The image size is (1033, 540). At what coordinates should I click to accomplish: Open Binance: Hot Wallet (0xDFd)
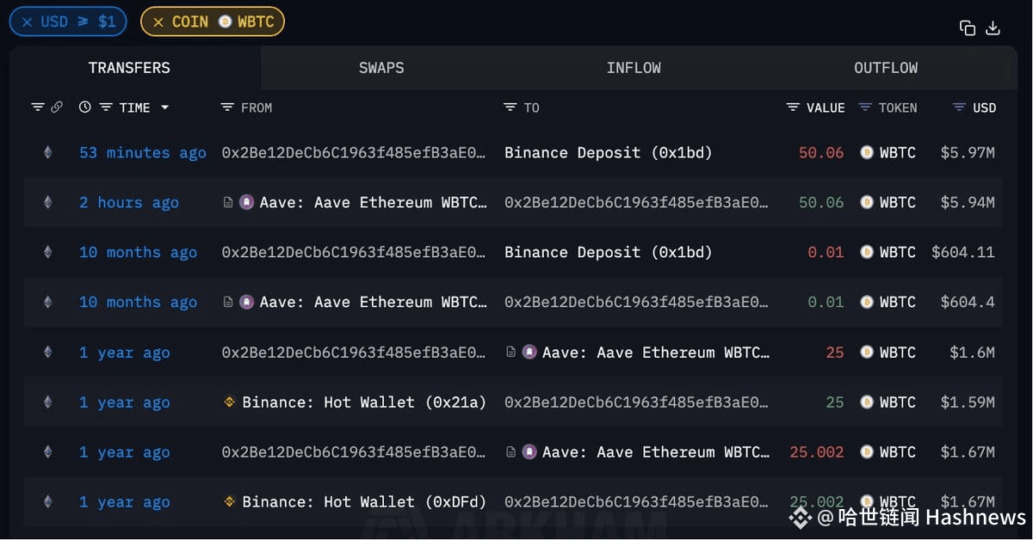click(364, 502)
